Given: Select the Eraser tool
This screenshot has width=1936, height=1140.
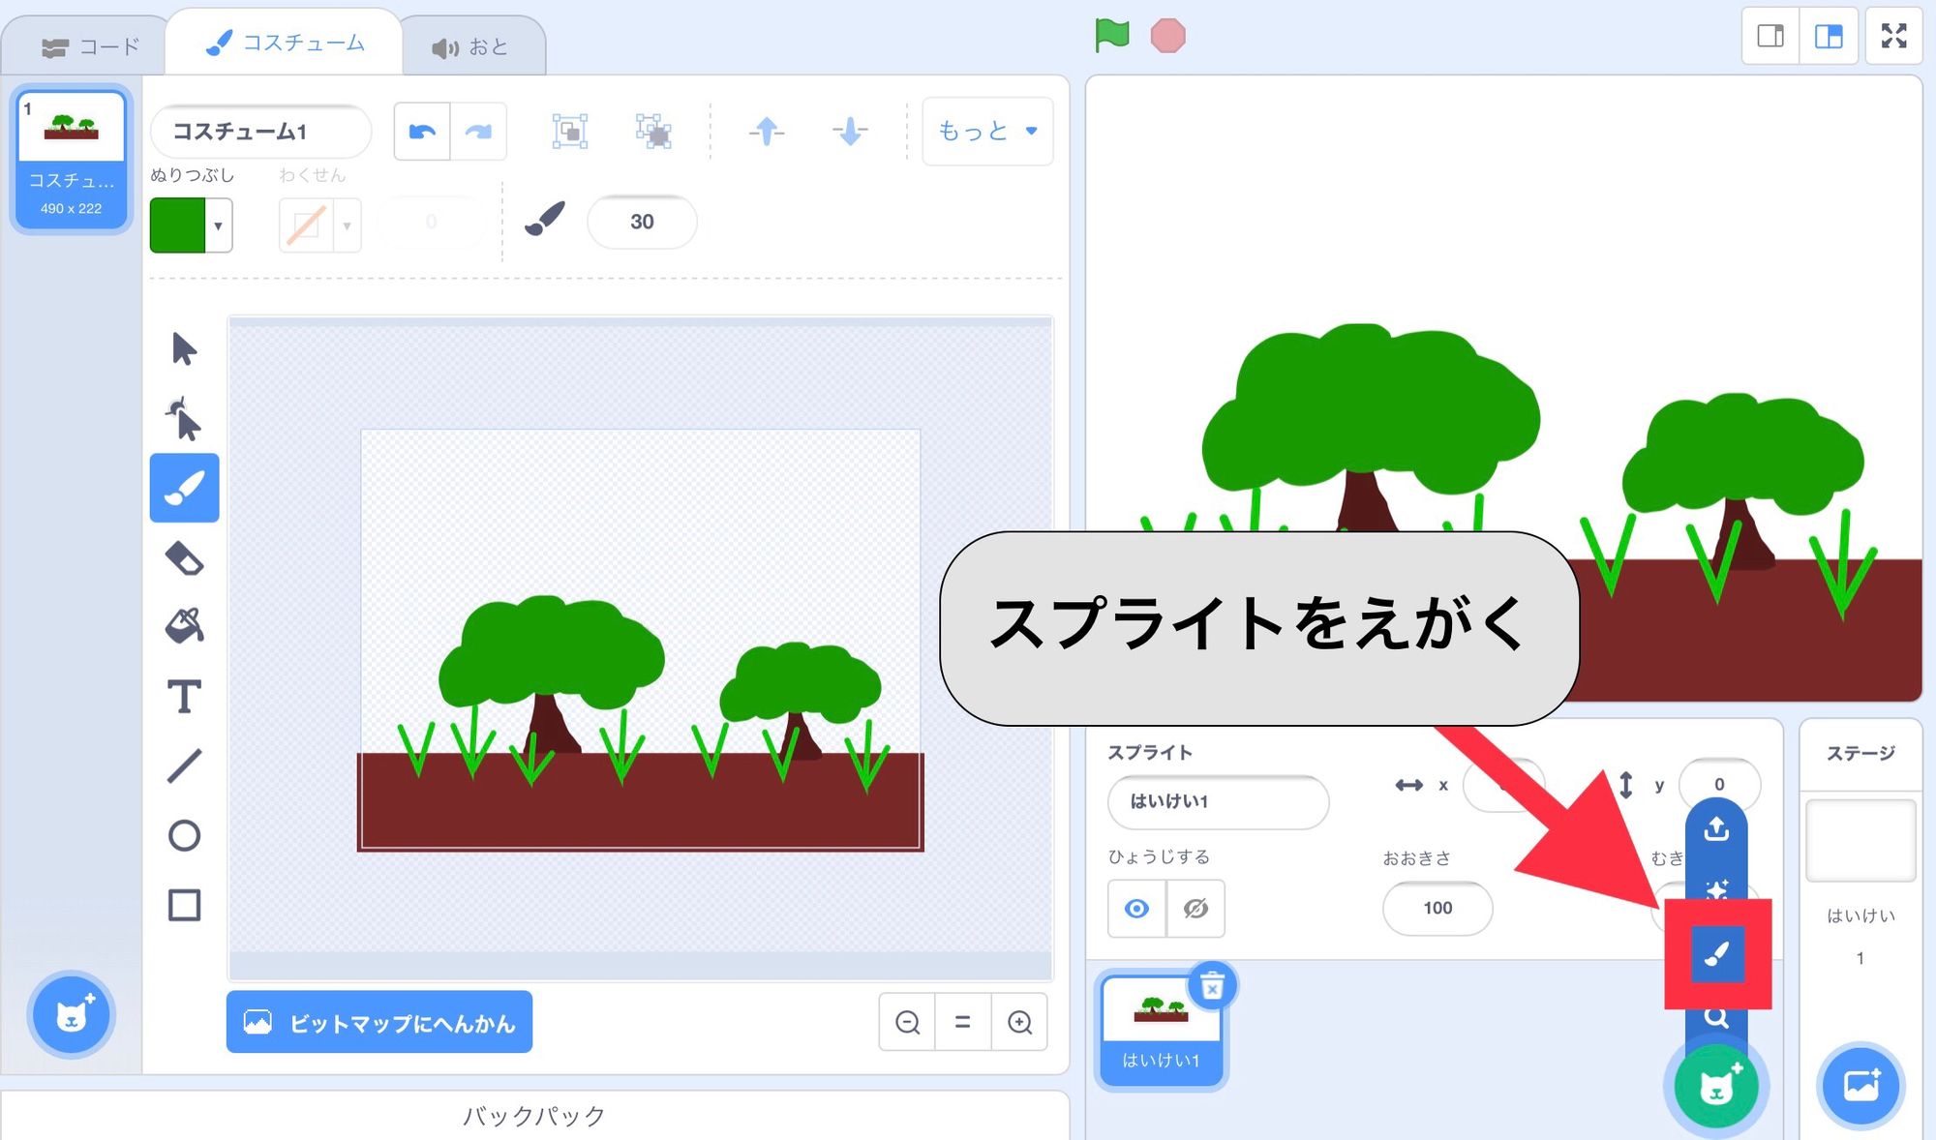Looking at the screenshot, I should coord(184,558).
